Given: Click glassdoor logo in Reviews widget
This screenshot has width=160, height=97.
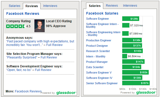Looking at the screenshot, I should [66, 93].
